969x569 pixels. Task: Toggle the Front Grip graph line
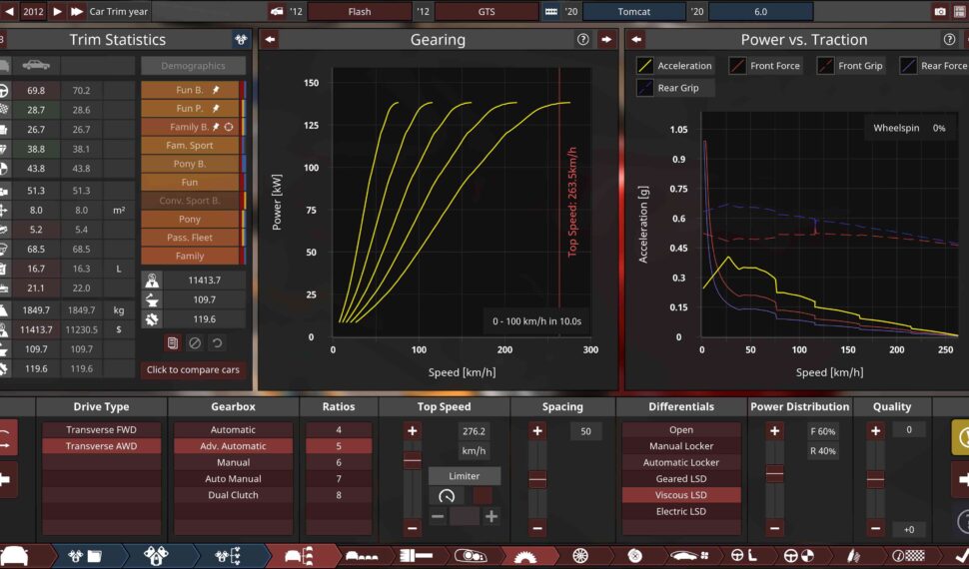click(826, 66)
